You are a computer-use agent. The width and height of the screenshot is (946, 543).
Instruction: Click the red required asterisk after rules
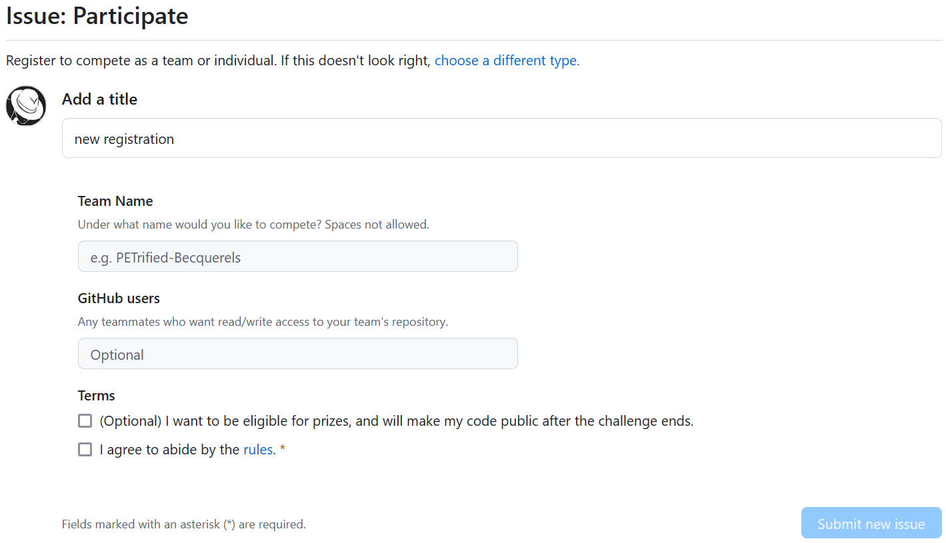[x=283, y=450]
